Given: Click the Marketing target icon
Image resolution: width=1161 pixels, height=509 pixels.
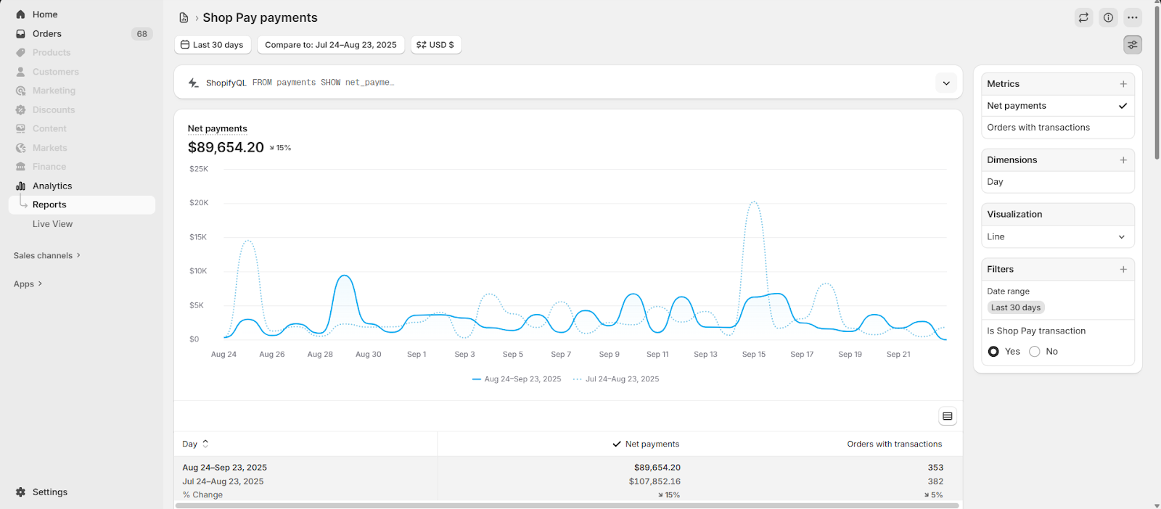Looking at the screenshot, I should click(20, 91).
